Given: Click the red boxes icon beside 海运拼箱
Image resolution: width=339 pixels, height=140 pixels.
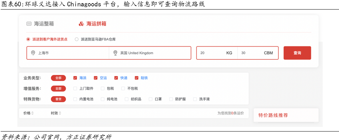Looking at the screenshot, I should tap(81, 24).
